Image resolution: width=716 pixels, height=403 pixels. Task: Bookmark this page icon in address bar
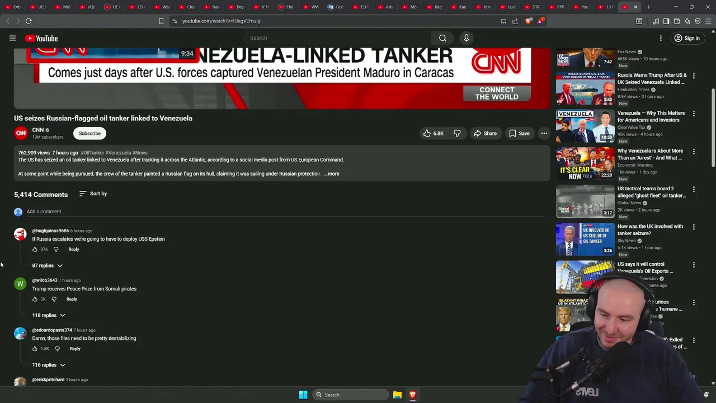[161, 21]
